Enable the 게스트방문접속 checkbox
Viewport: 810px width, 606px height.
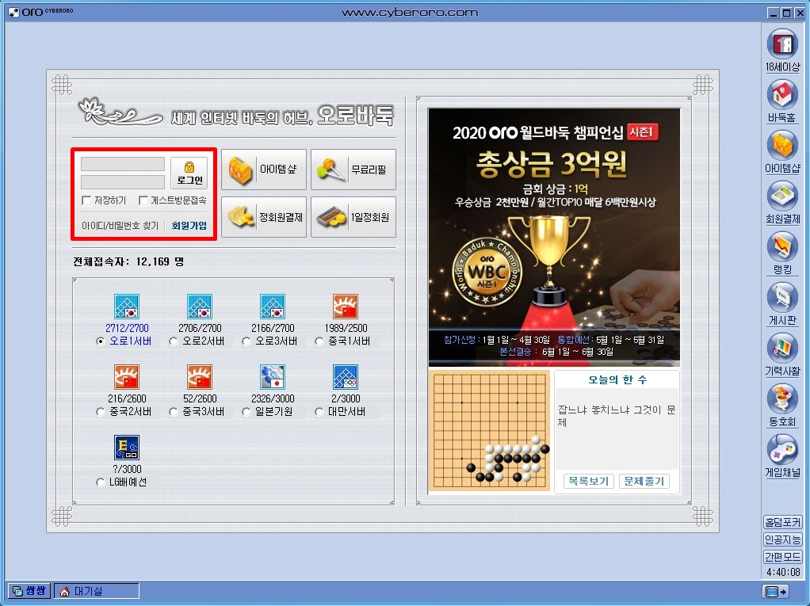click(143, 200)
